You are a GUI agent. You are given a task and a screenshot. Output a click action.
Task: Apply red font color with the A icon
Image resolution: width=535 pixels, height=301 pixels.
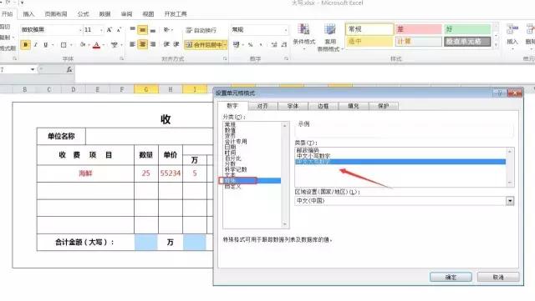click(97, 44)
